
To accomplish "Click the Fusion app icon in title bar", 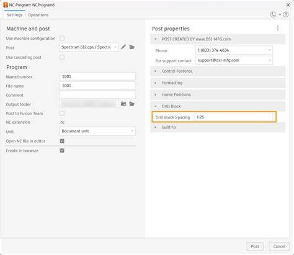I will [x=6, y=5].
